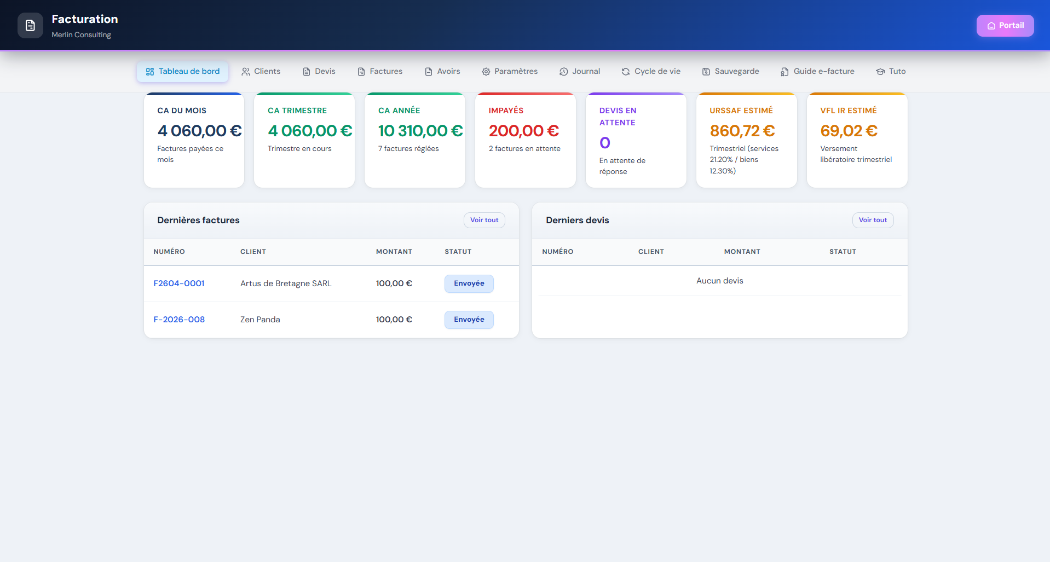Click the Sauvegarde disk icon
Screen dimensions: 1050x562
tap(706, 72)
